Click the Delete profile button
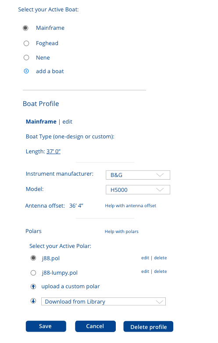 [x=148, y=327]
